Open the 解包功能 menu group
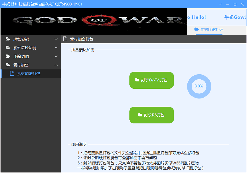This screenshot has height=173, width=247. click(x=31, y=39)
